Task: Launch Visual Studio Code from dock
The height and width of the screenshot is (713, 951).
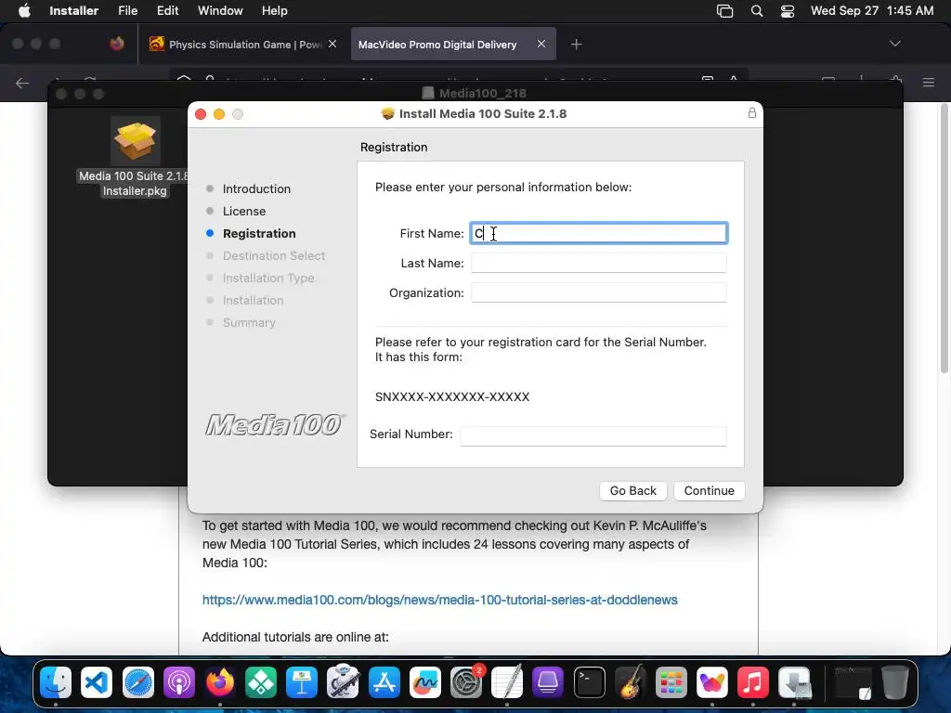Action: click(x=97, y=682)
